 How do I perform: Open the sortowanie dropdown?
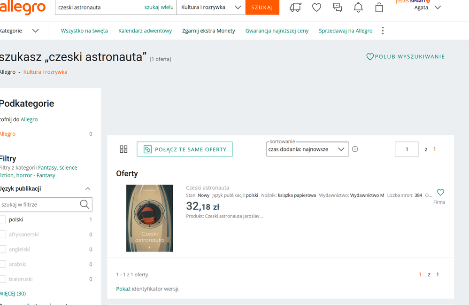308,149
